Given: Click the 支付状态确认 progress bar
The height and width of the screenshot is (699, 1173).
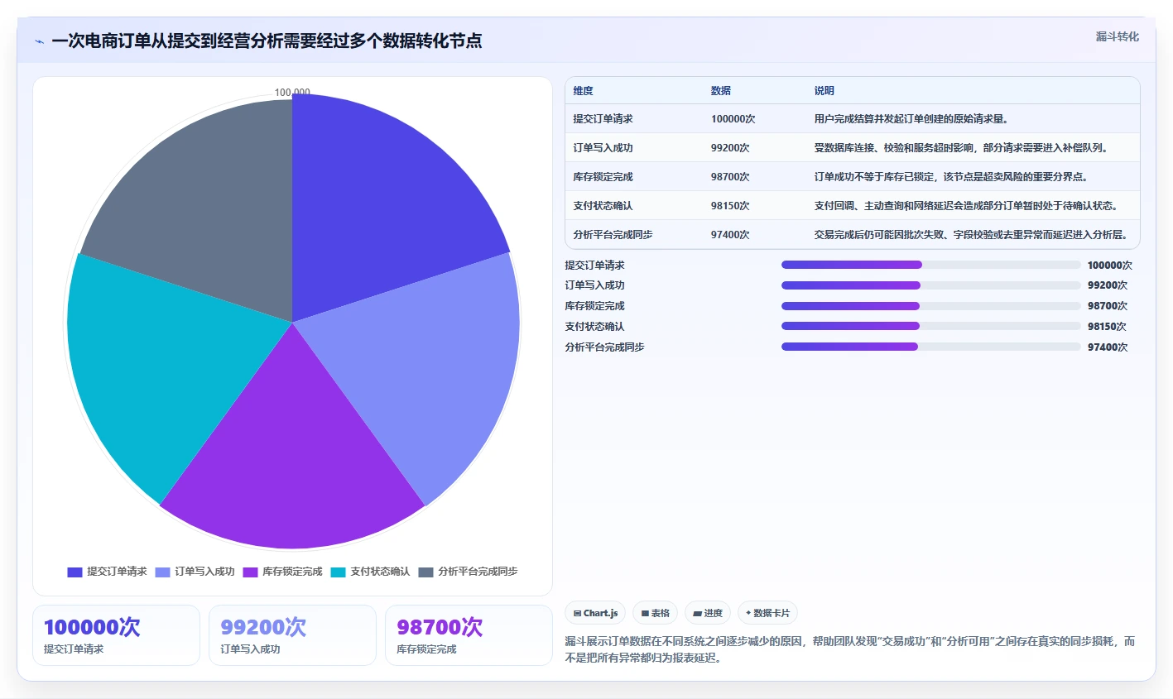Looking at the screenshot, I should point(931,326).
